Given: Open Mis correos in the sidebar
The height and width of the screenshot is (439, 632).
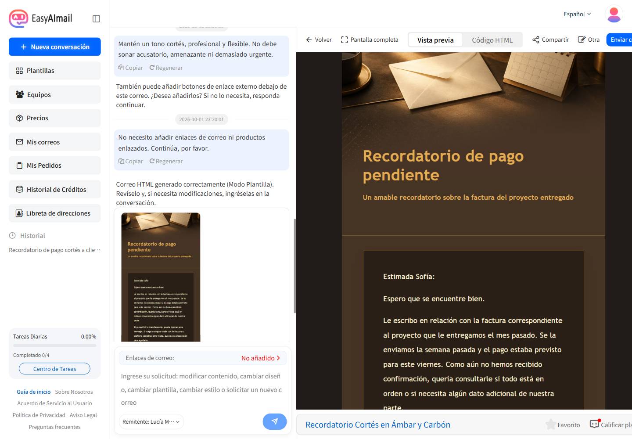Looking at the screenshot, I should point(55,142).
